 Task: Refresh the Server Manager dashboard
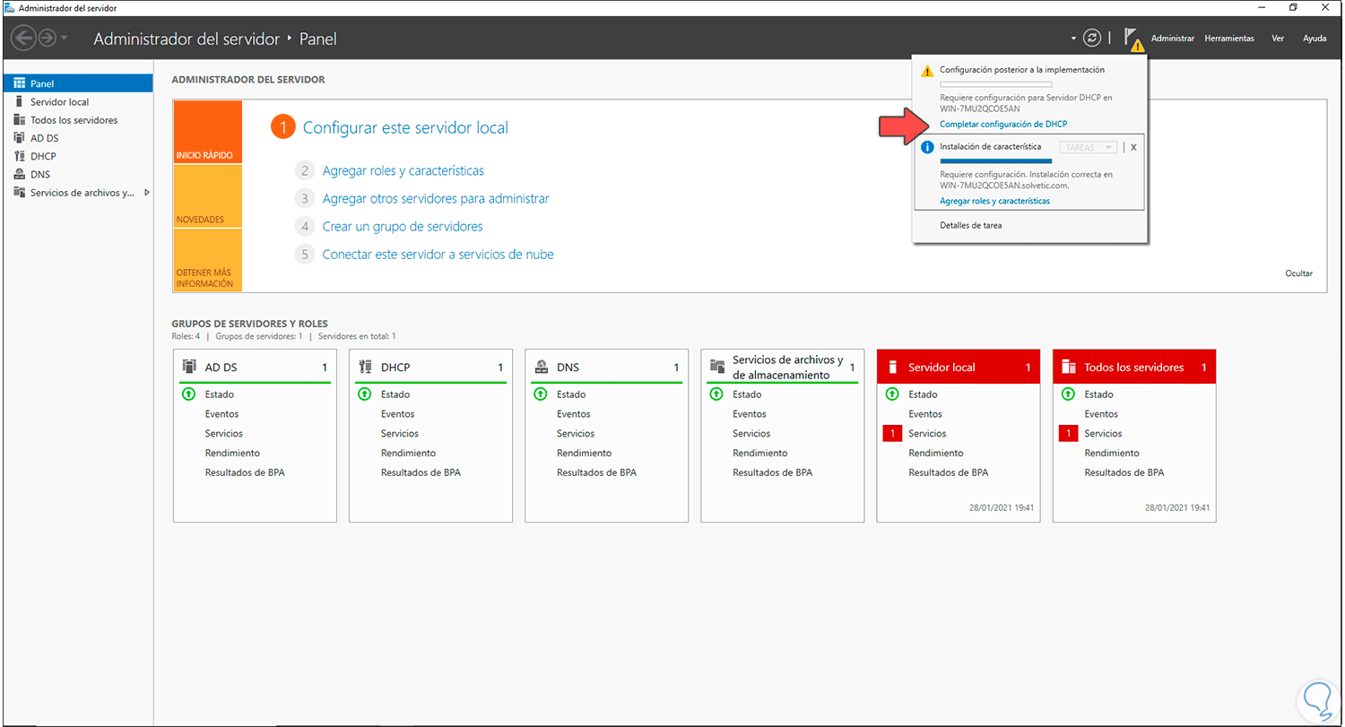click(1091, 38)
